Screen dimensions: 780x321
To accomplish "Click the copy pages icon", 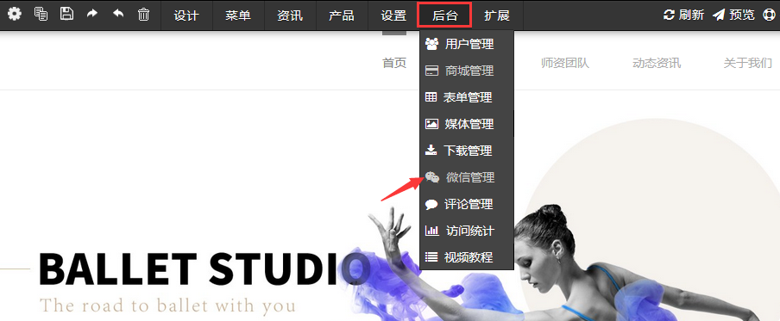I will click(41, 14).
